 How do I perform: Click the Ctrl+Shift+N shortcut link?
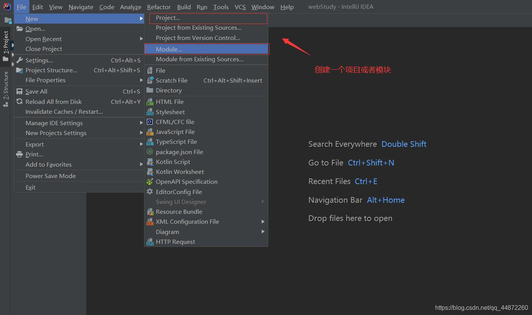click(371, 163)
